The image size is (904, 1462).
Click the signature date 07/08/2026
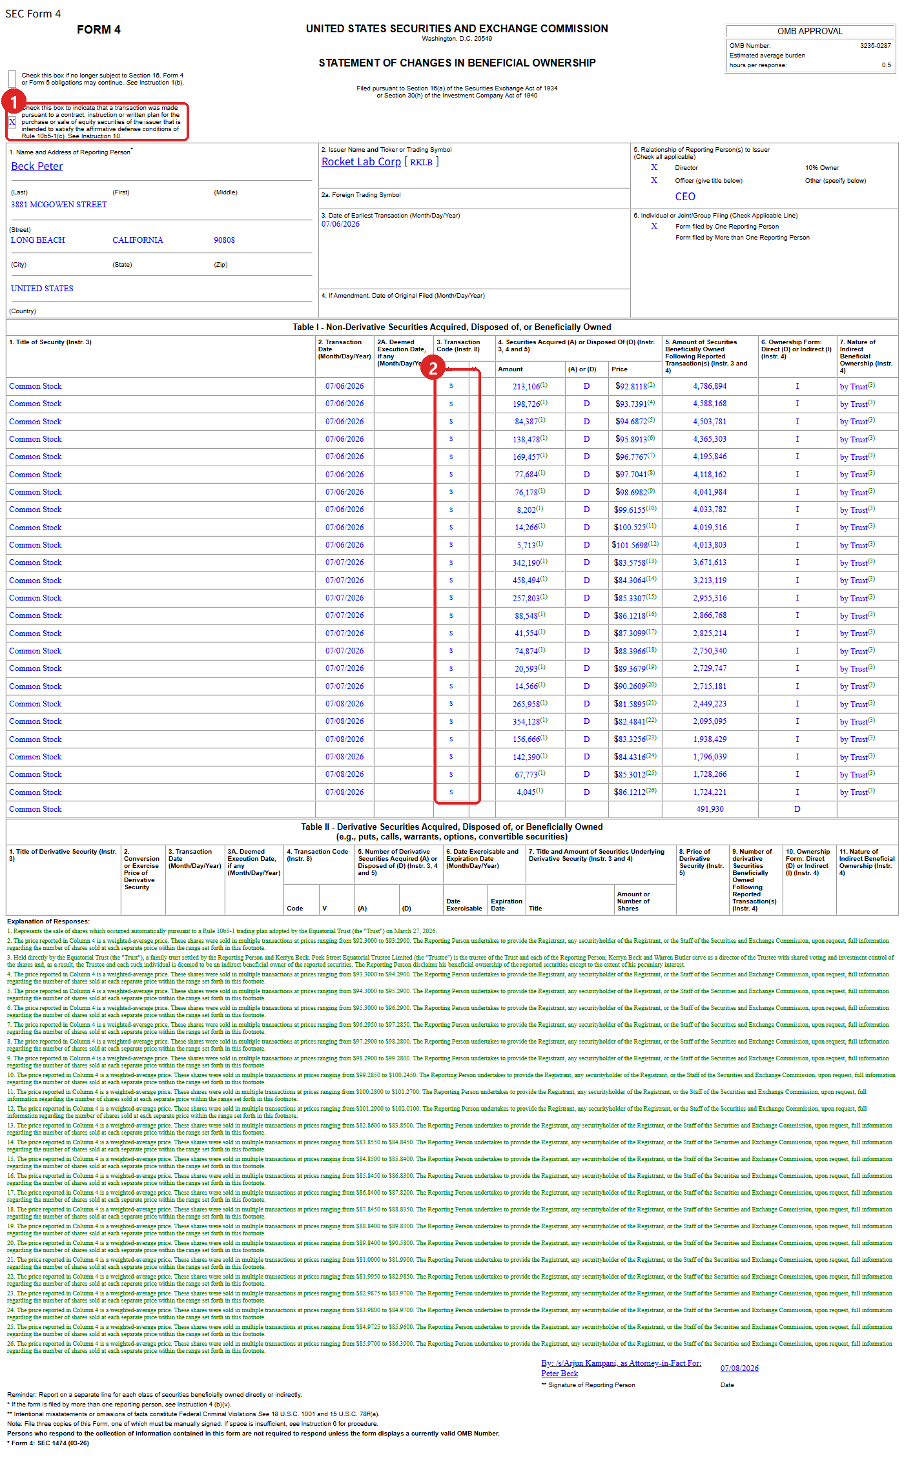(739, 1368)
